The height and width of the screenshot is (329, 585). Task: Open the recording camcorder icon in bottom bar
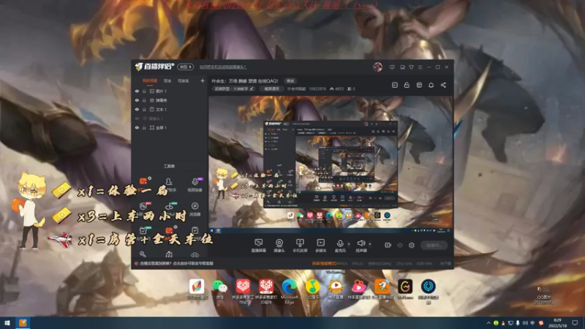(388, 245)
